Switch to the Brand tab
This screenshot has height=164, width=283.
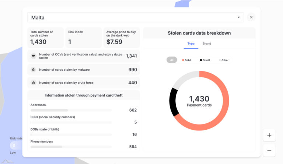[207, 43]
